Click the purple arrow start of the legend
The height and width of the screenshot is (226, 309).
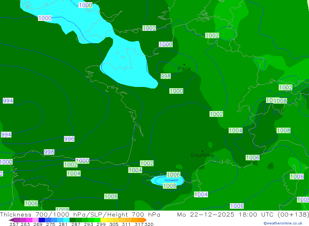(11, 220)
